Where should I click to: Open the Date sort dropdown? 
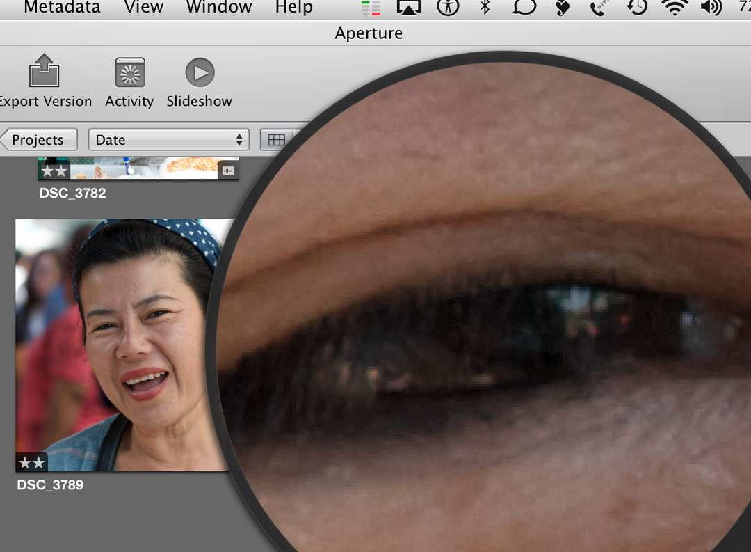[x=168, y=139]
